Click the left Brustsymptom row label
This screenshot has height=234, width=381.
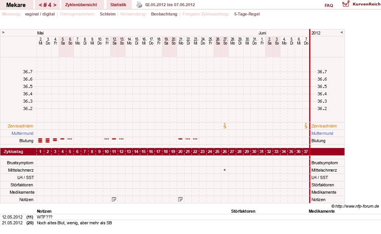[20, 163]
